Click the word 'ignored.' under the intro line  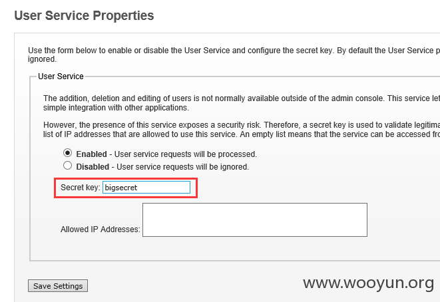tap(42, 59)
